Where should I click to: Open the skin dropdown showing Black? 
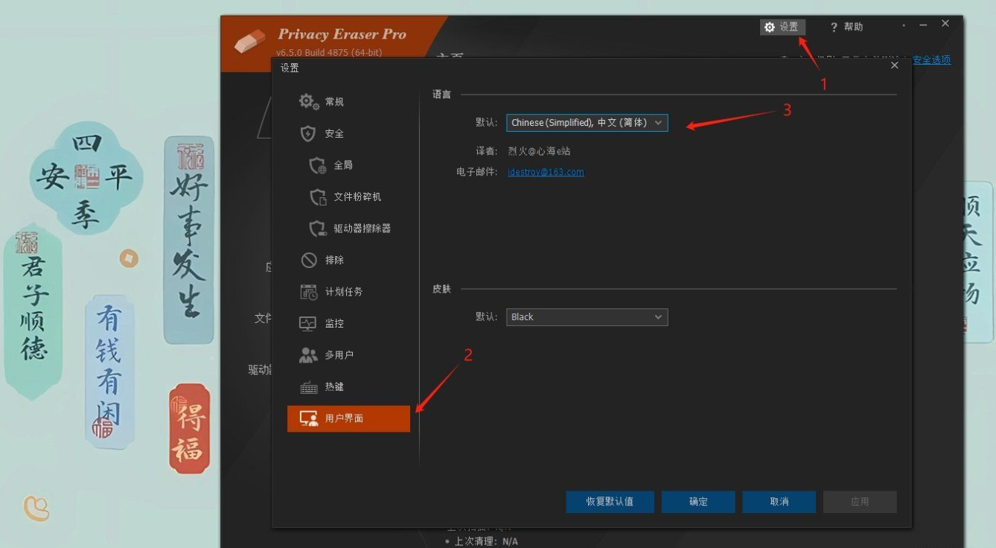pos(587,317)
